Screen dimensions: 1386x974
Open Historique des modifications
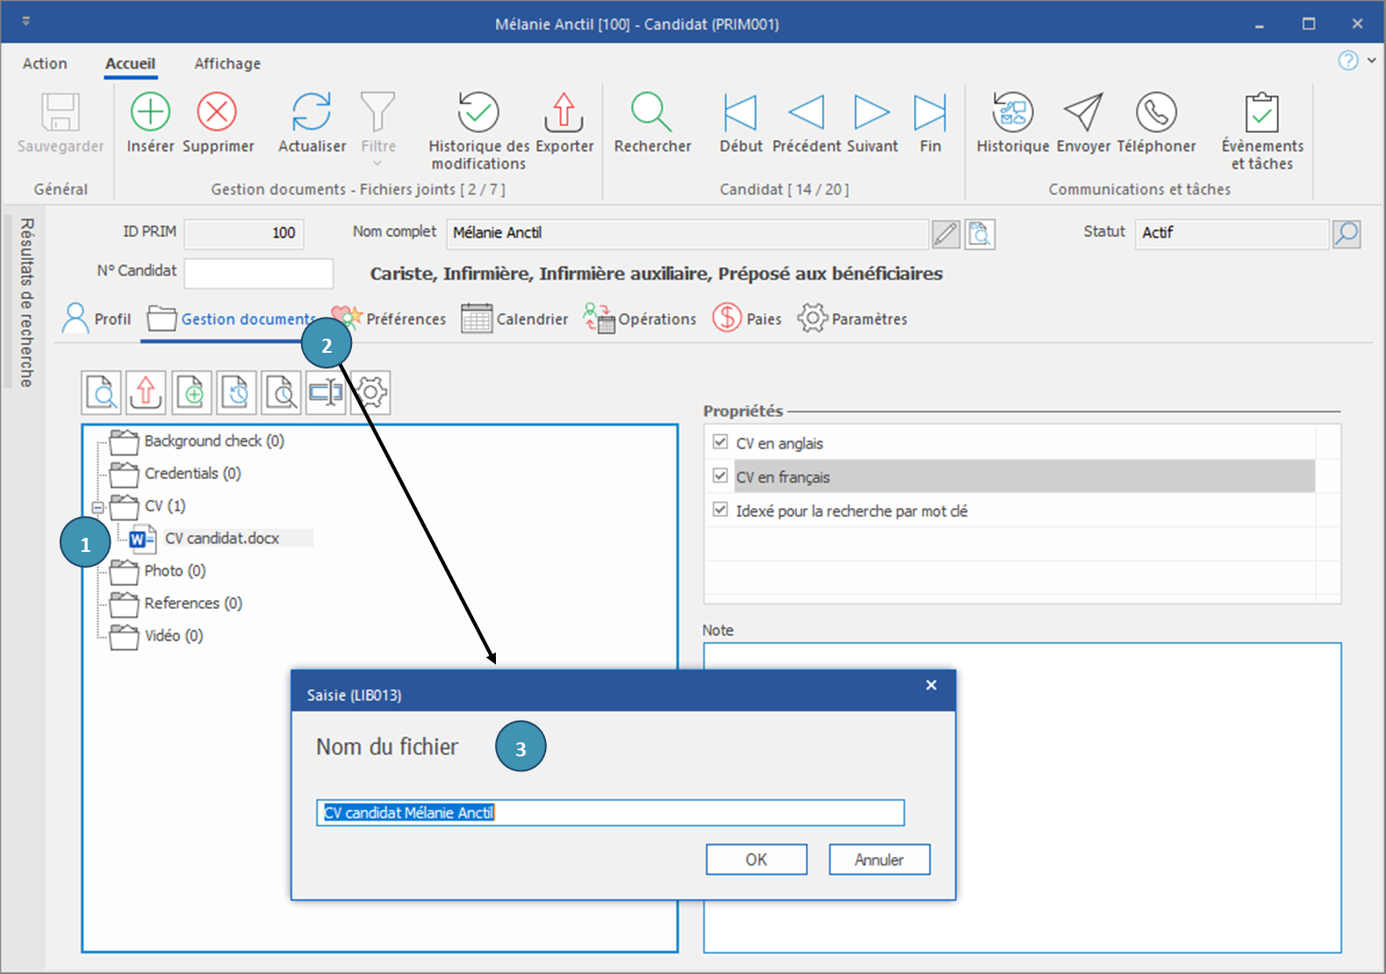pos(478,113)
